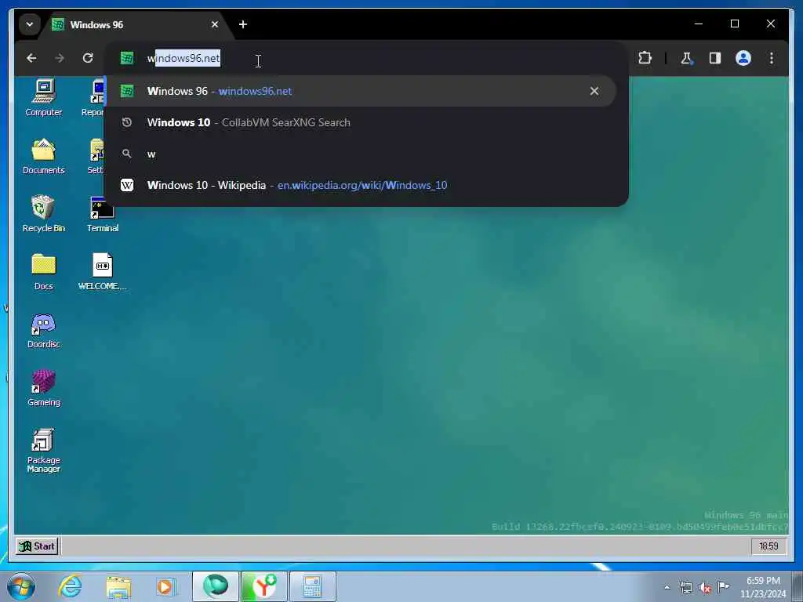Select the Windows 10 - Wikipedia suggestion

(361, 185)
